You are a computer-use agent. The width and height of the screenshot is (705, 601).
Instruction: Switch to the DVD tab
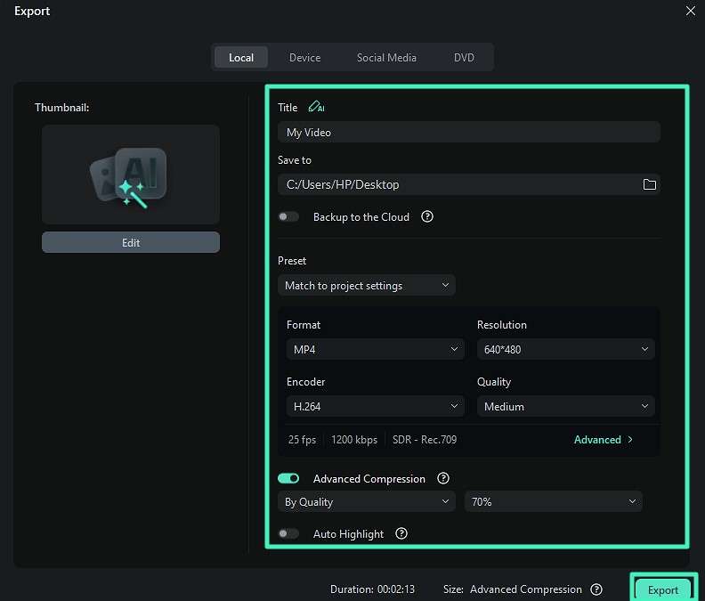tap(464, 58)
